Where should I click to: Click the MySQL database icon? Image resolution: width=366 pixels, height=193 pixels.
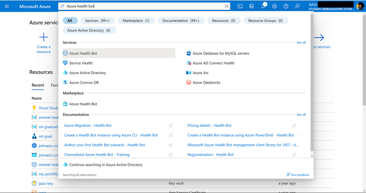click(x=189, y=53)
